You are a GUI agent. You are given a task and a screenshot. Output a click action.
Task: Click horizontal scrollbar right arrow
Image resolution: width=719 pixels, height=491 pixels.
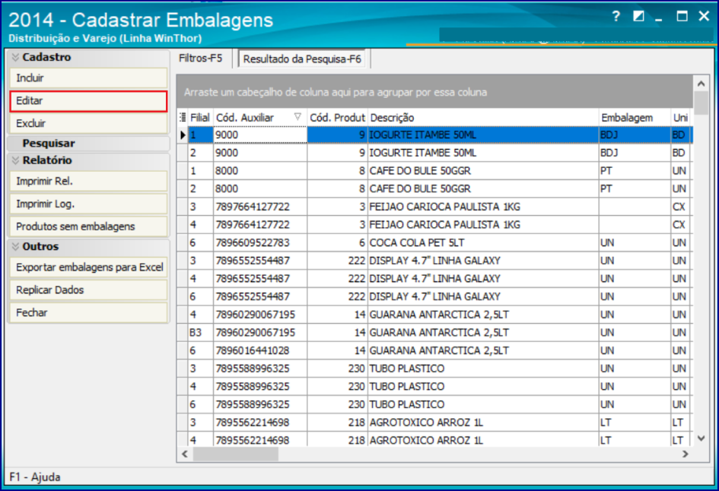click(x=686, y=454)
